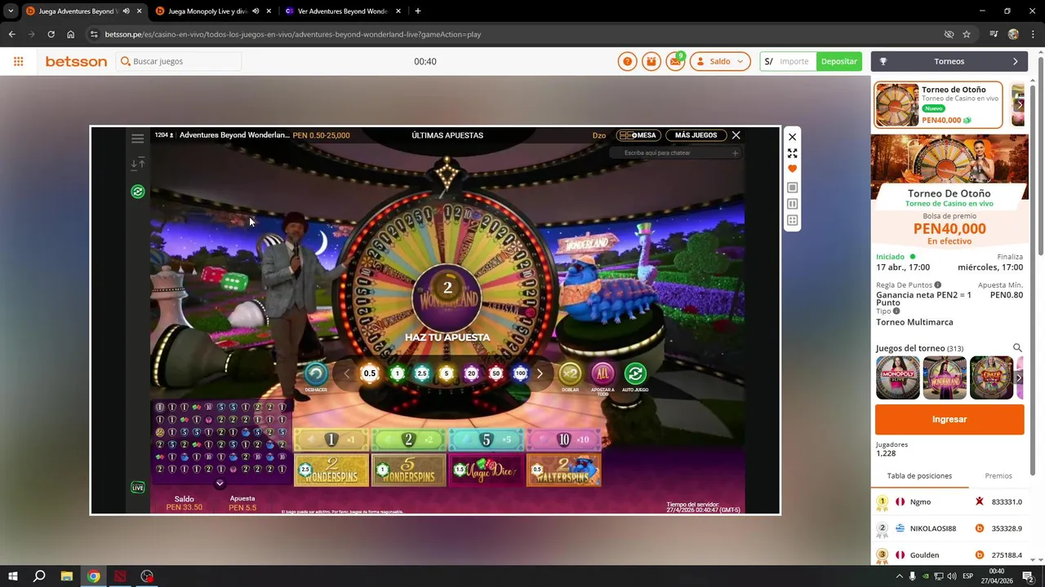Show next tournament games arrow
The image size is (1045, 587).
point(1018,378)
